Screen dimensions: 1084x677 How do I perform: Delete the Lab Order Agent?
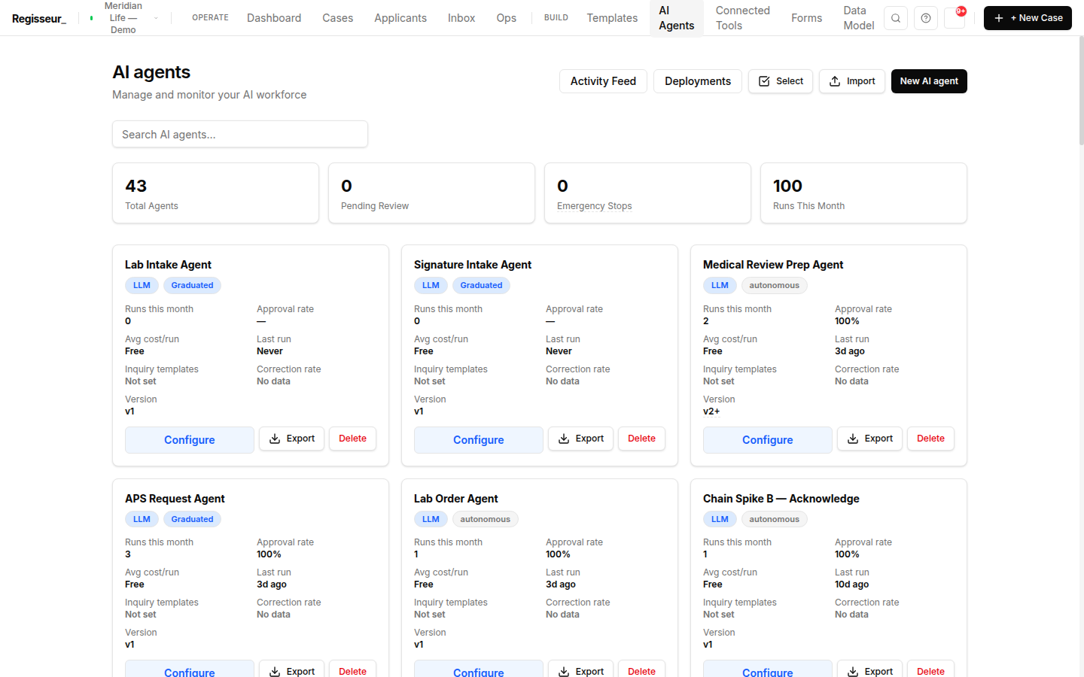tap(641, 669)
